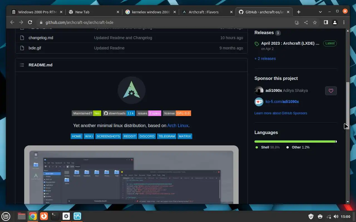The height and width of the screenshot is (222, 356).
Task: Click the scrollbar down arrow
Action: (348, 202)
